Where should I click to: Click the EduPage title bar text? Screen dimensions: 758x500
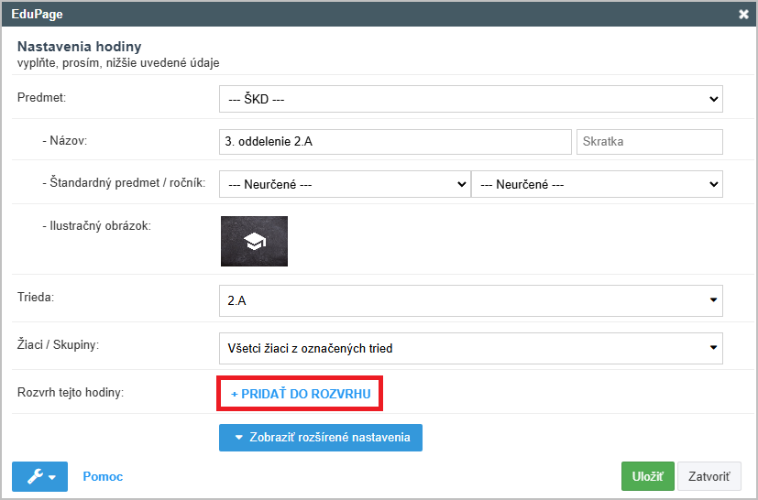point(38,15)
